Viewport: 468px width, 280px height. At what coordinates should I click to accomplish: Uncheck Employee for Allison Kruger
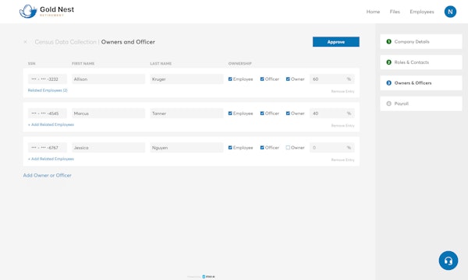click(230, 79)
